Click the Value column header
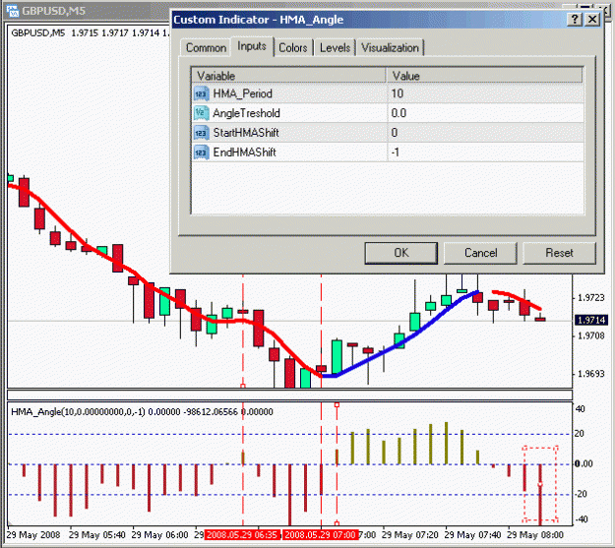 (x=485, y=76)
